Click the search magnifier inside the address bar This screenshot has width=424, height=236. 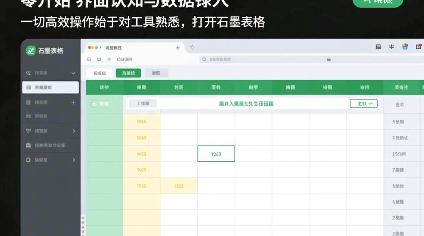pyautogui.click(x=204, y=59)
